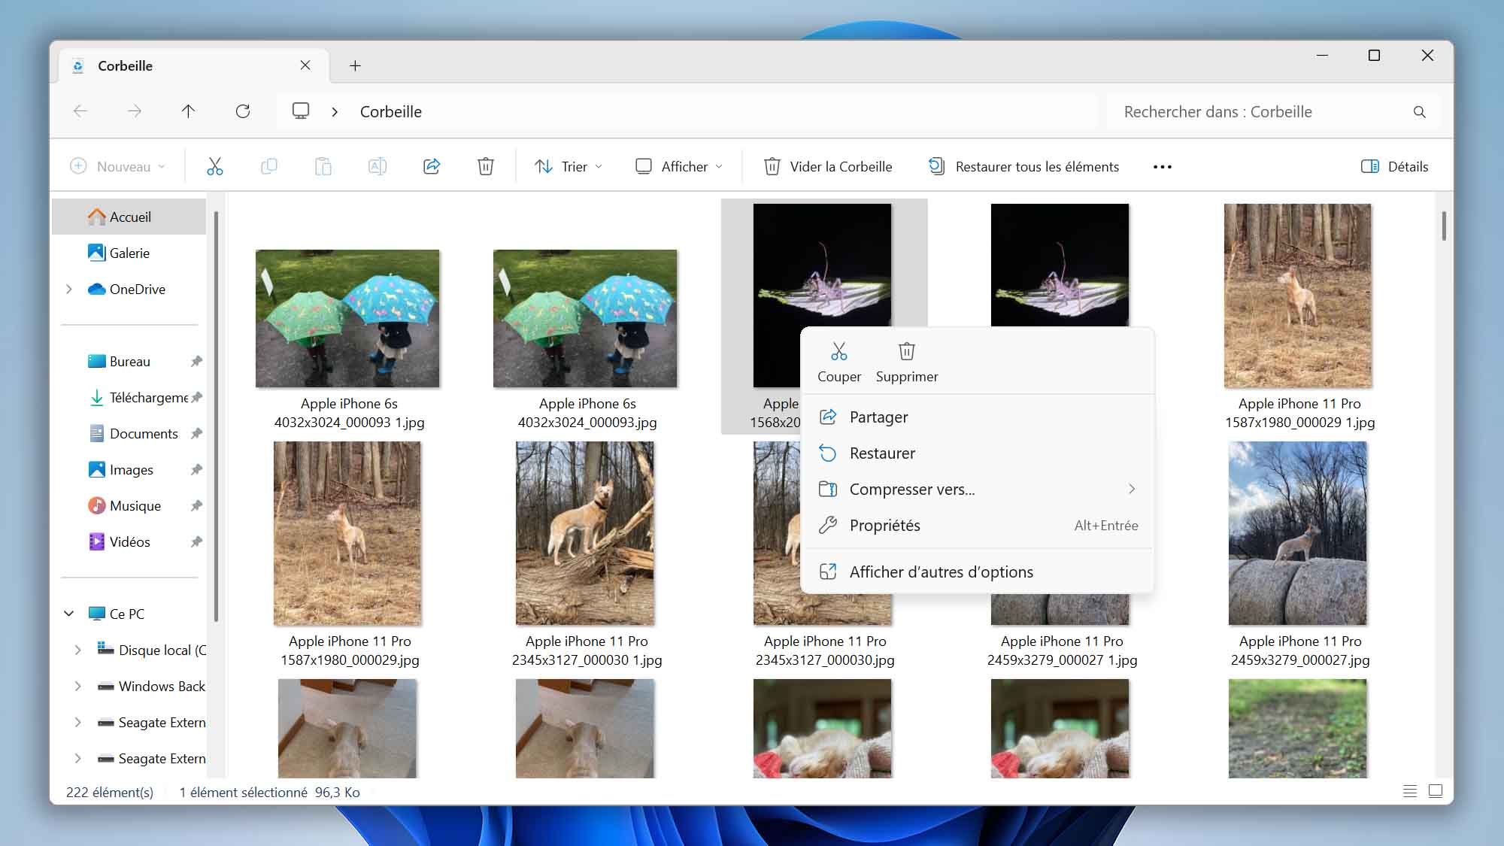Navigate forward with the right arrow

[135, 111]
